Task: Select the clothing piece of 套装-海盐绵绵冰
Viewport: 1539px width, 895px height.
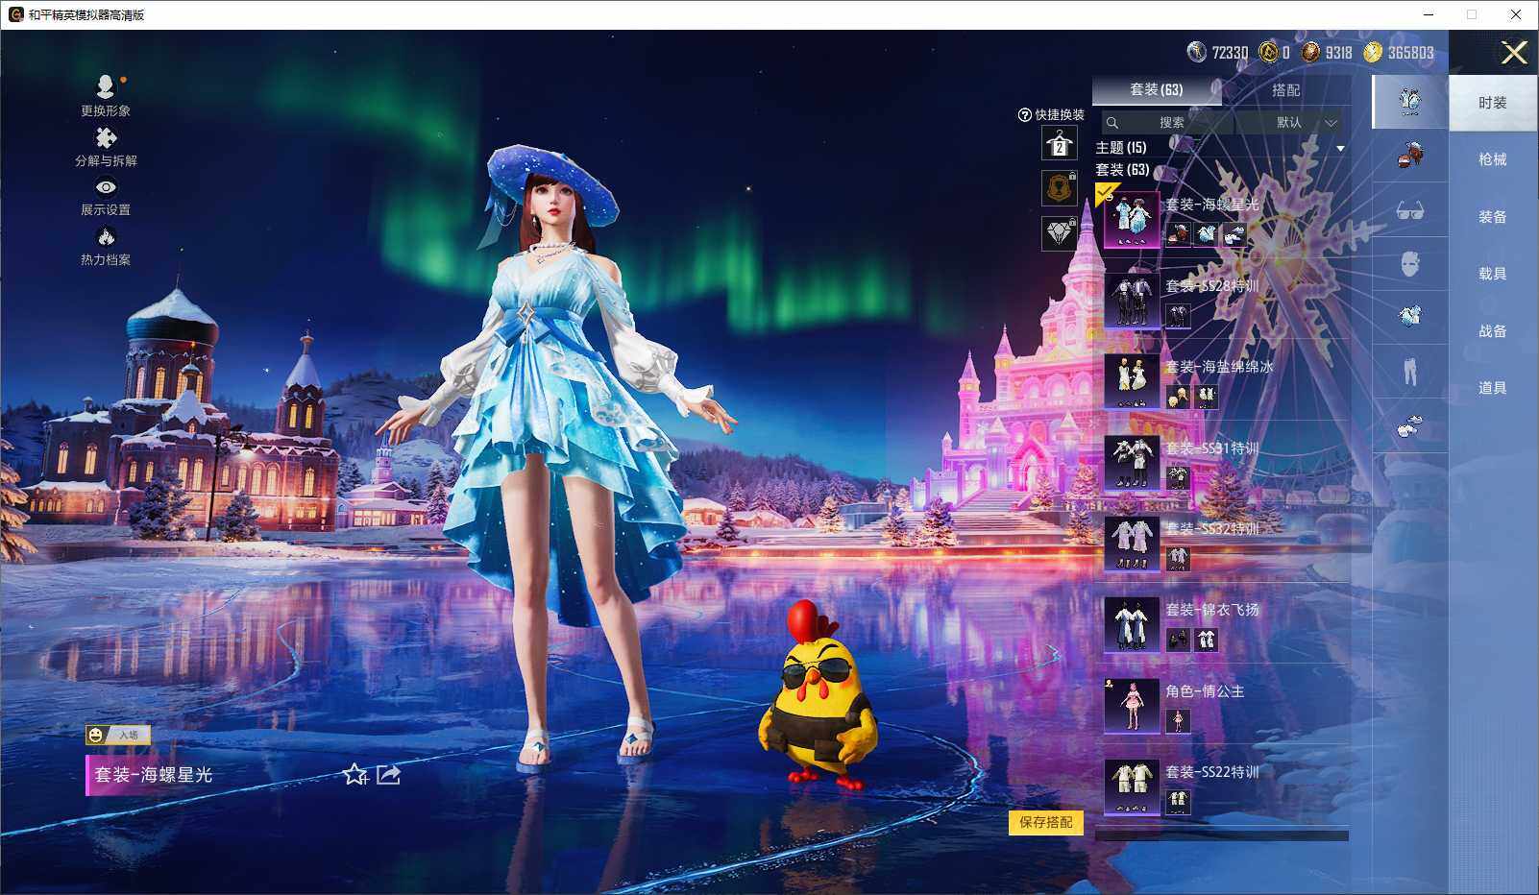Action: coord(1206,396)
